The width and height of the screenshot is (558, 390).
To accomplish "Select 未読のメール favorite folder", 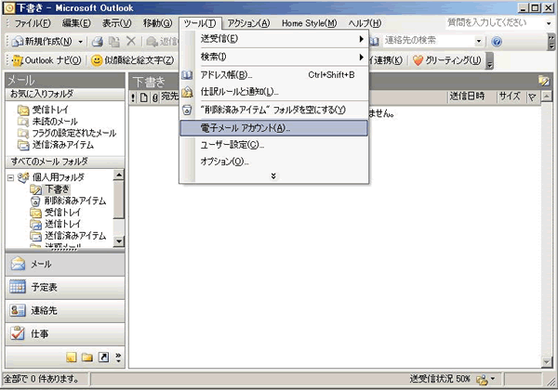I will (55, 122).
